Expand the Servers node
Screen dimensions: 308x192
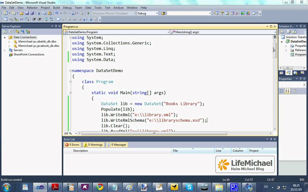(x=5, y=50)
